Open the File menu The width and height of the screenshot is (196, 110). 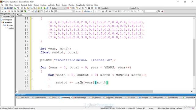[x=2, y=5]
